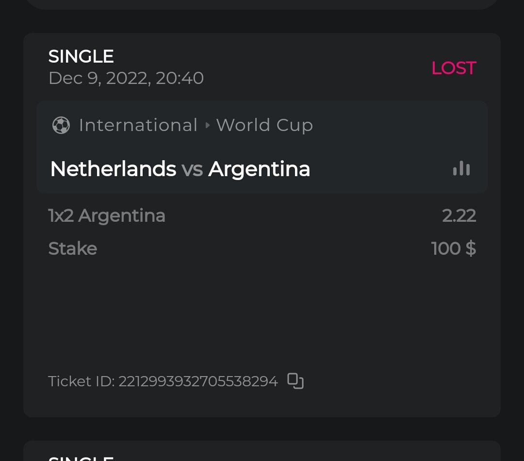The image size is (524, 461).
Task: Tap the LOST status label
Action: [x=454, y=68]
